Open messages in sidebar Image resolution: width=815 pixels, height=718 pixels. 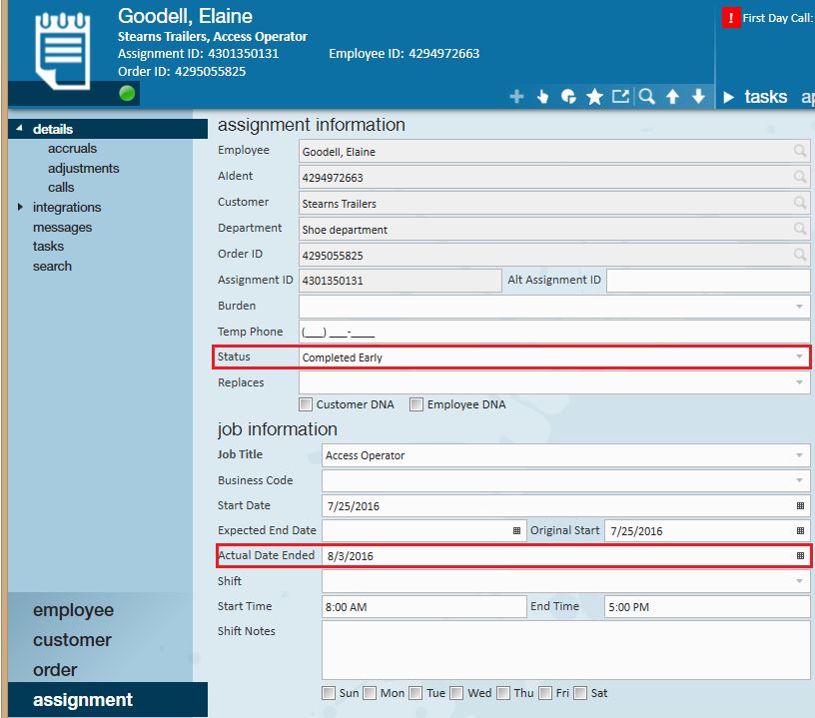point(62,228)
